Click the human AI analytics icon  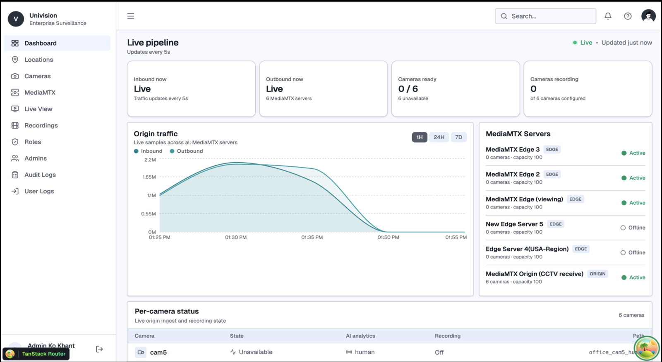(x=349, y=352)
